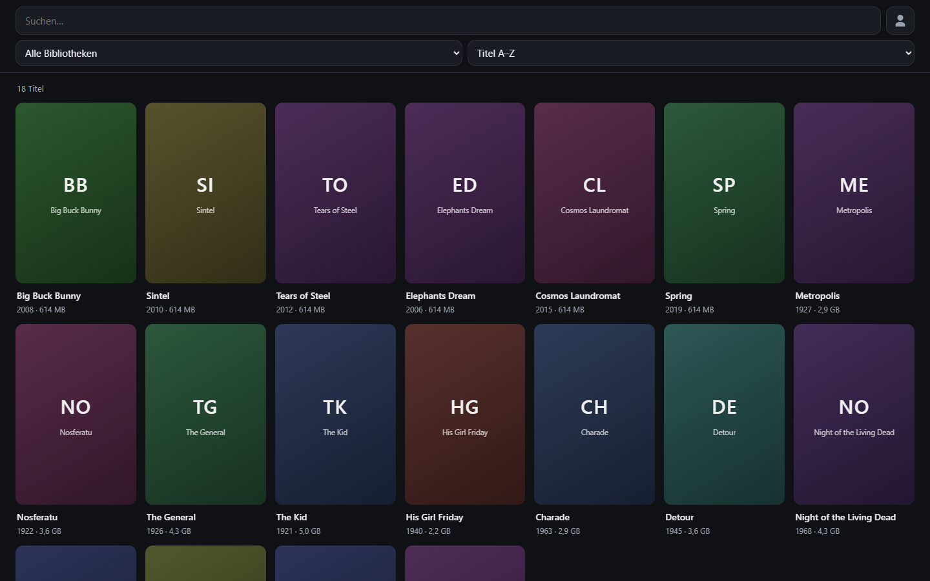Select the SP Spring poster card

pos(724,193)
